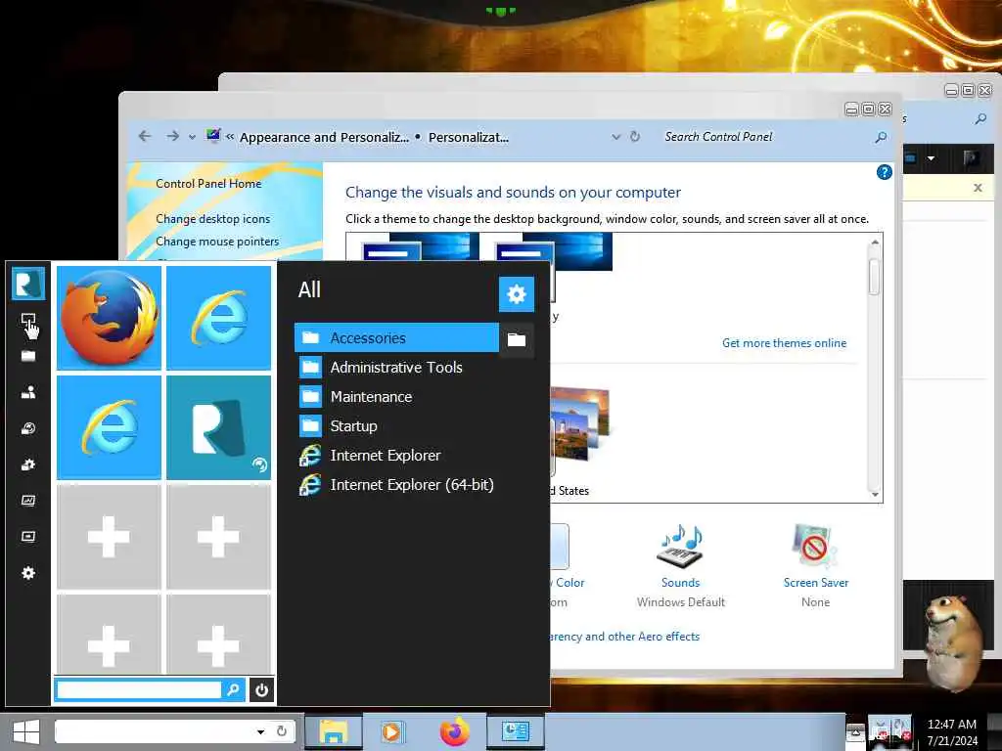The height and width of the screenshot is (751, 1002).
Task: Select the United States theme thumbnail
Action: click(580, 424)
